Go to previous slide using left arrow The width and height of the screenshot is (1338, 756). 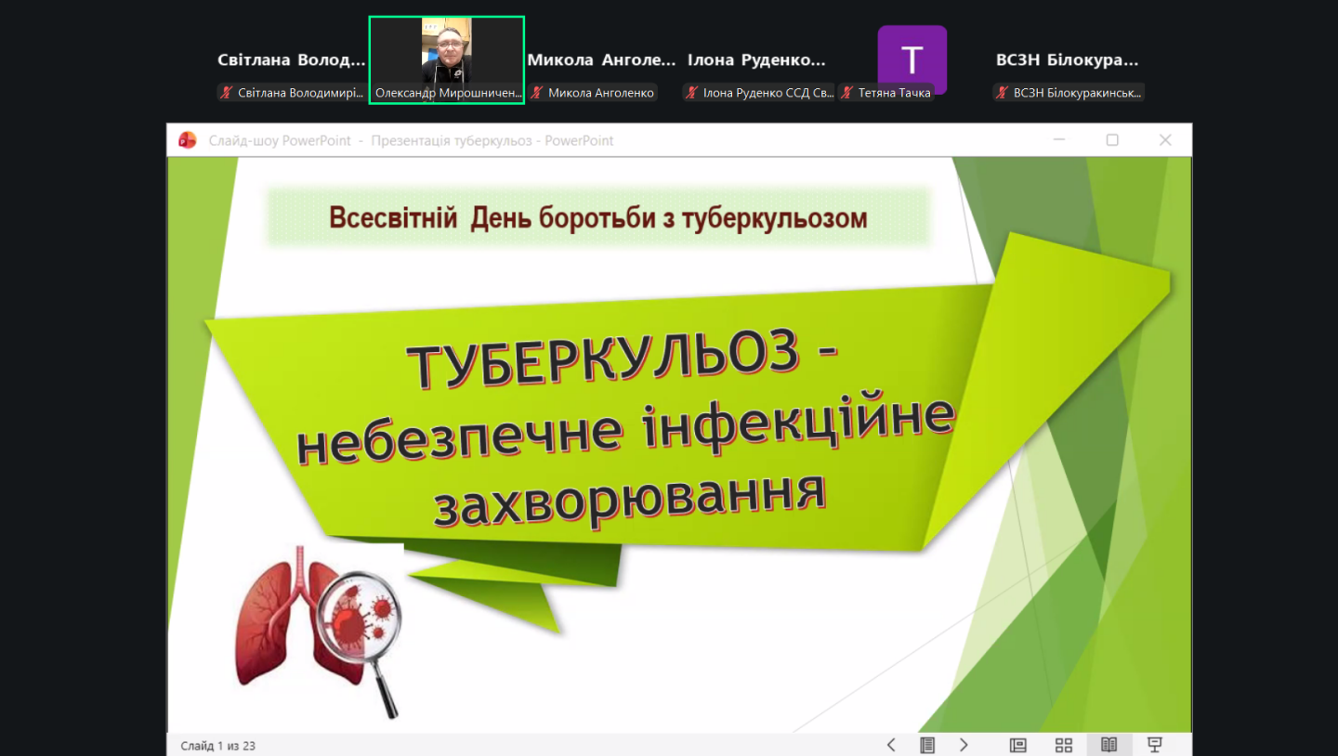(x=891, y=745)
